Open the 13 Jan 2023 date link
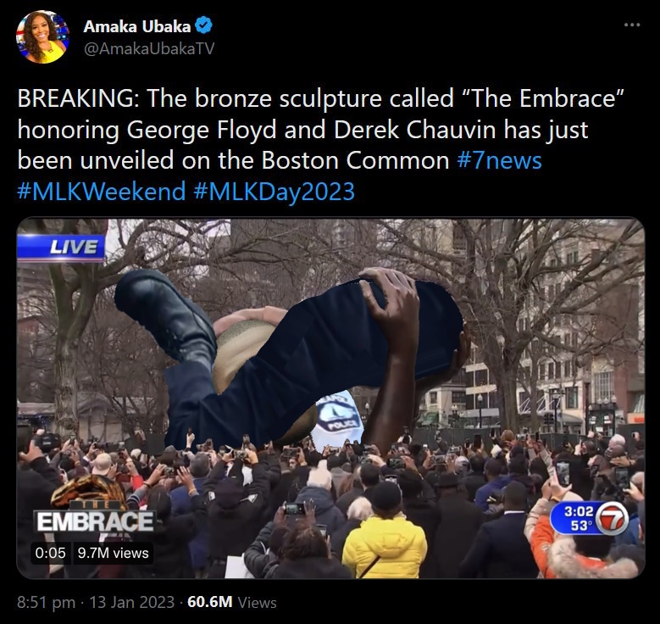Screen dimensions: 660x624 (132, 602)
